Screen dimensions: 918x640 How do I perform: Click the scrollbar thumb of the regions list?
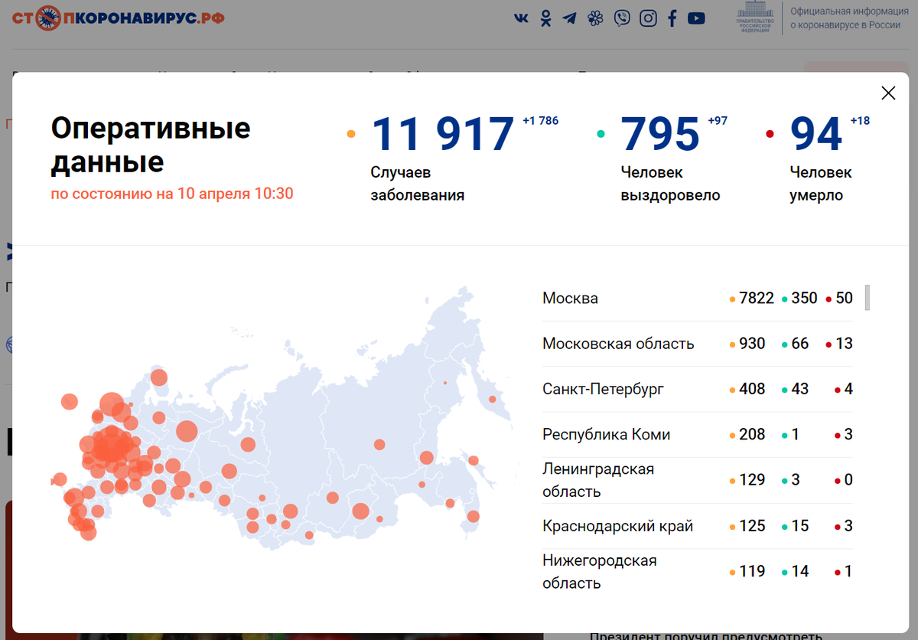[x=868, y=298]
